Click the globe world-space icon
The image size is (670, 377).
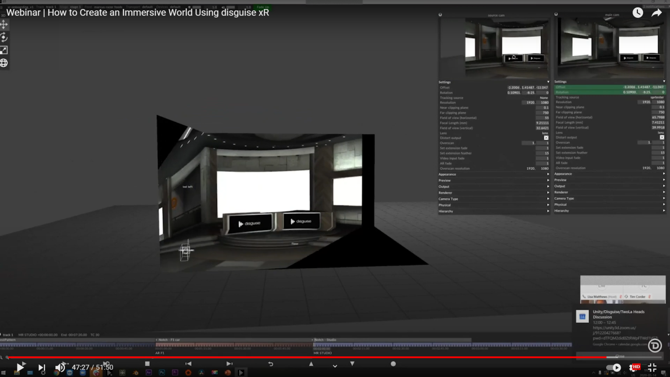coord(4,63)
